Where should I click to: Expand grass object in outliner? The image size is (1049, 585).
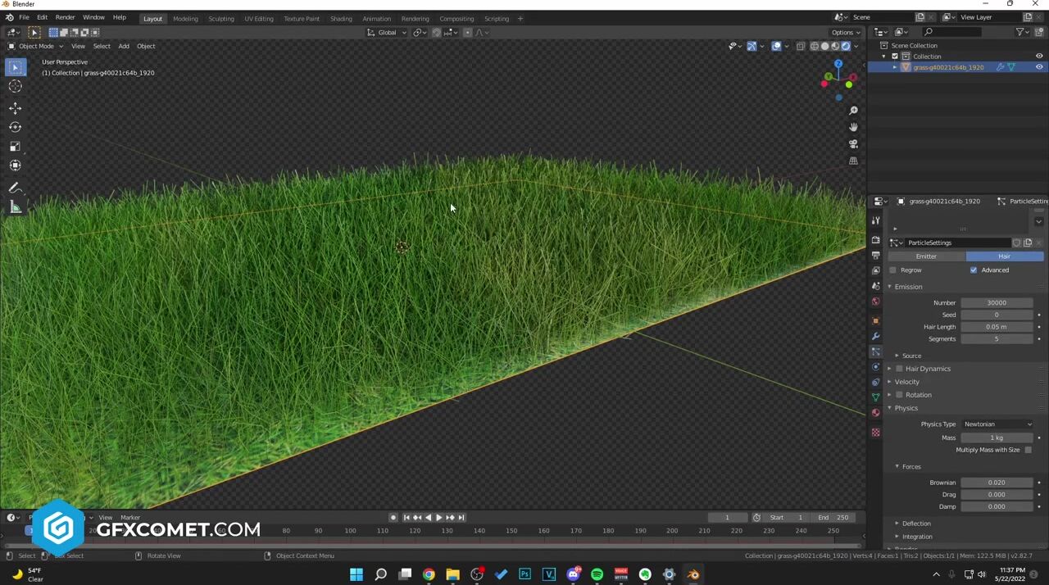pos(894,67)
